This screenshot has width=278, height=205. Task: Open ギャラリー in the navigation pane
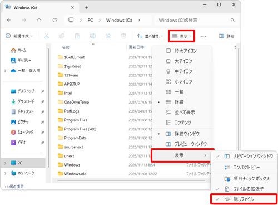pos(21,60)
